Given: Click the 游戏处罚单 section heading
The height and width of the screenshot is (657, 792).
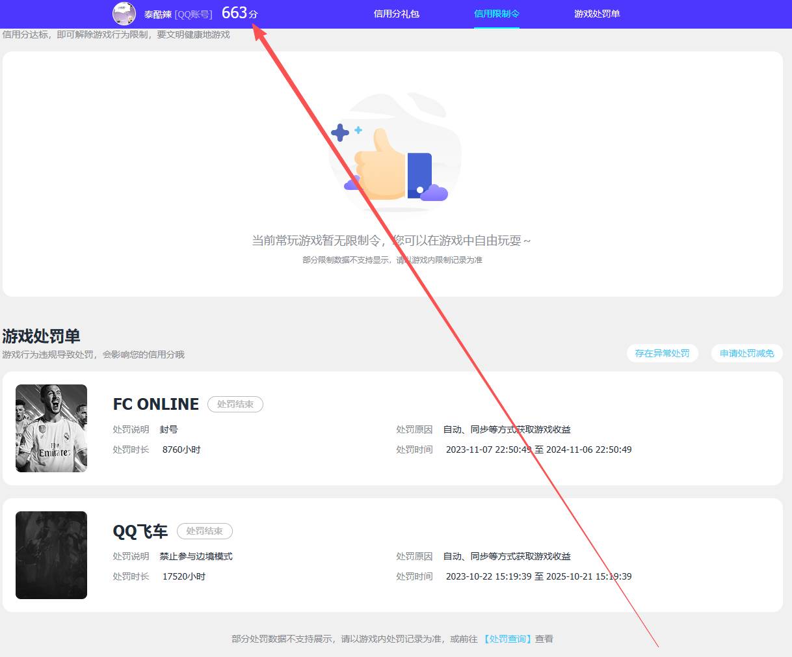Looking at the screenshot, I should click(x=42, y=336).
